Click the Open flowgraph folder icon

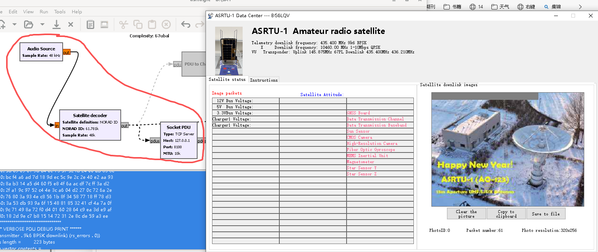[28, 25]
